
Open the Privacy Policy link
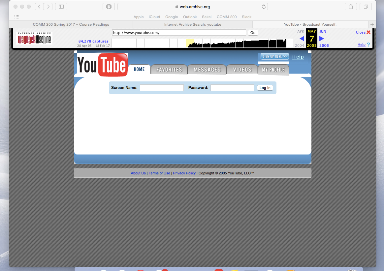(x=184, y=173)
